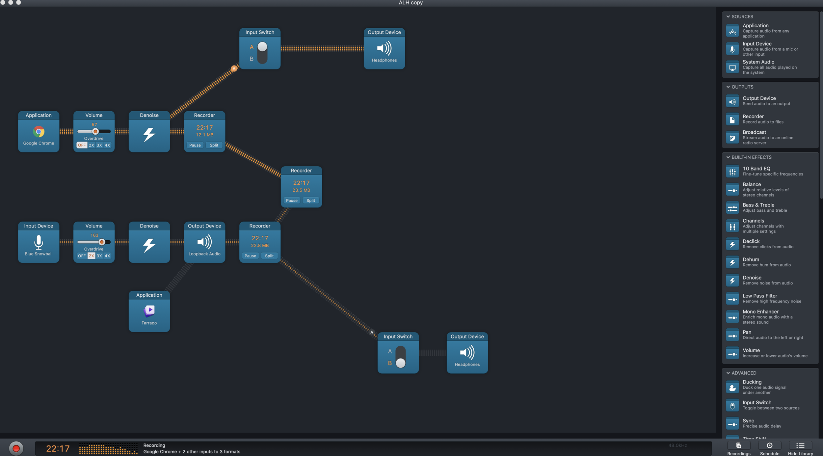
Task: Split the 12.1 MB recorder file
Action: [x=214, y=145]
